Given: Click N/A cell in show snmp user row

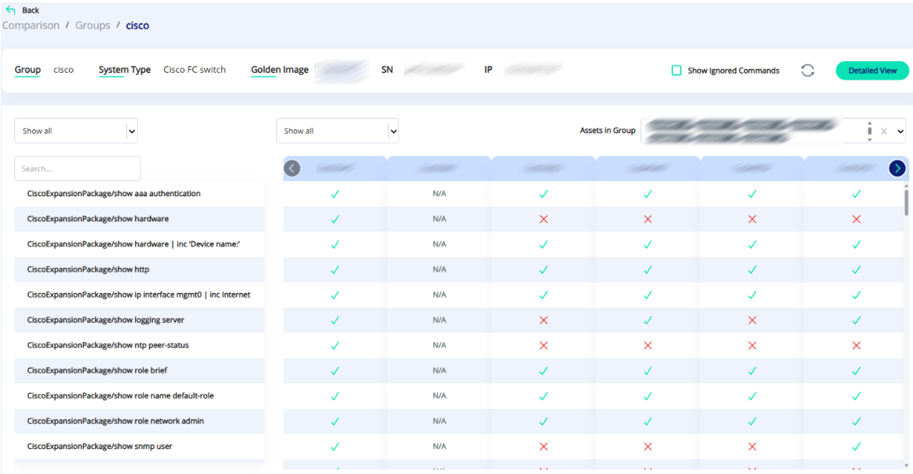Looking at the screenshot, I should coord(439,447).
